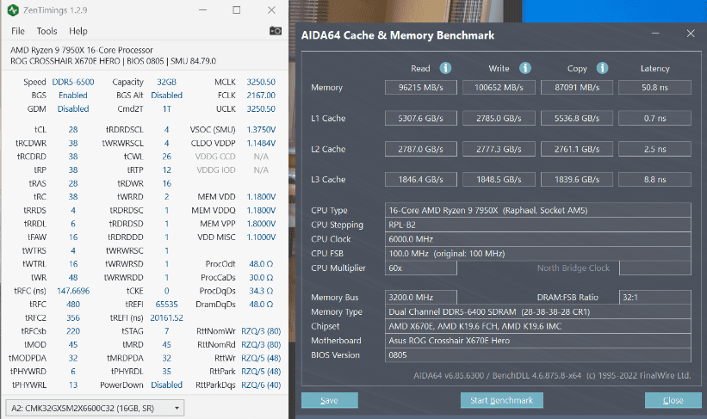Click the Cmd2T value 1T
The image size is (707, 419).
pos(166,109)
